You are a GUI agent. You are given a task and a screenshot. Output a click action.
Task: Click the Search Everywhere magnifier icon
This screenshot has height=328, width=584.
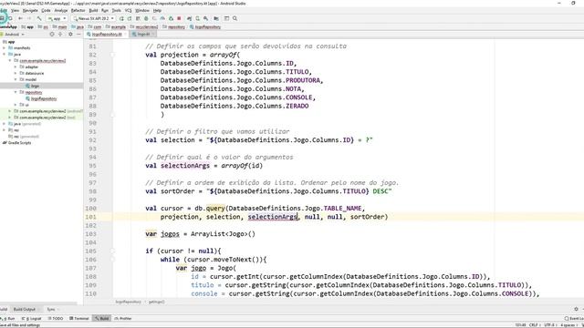coord(235,18)
